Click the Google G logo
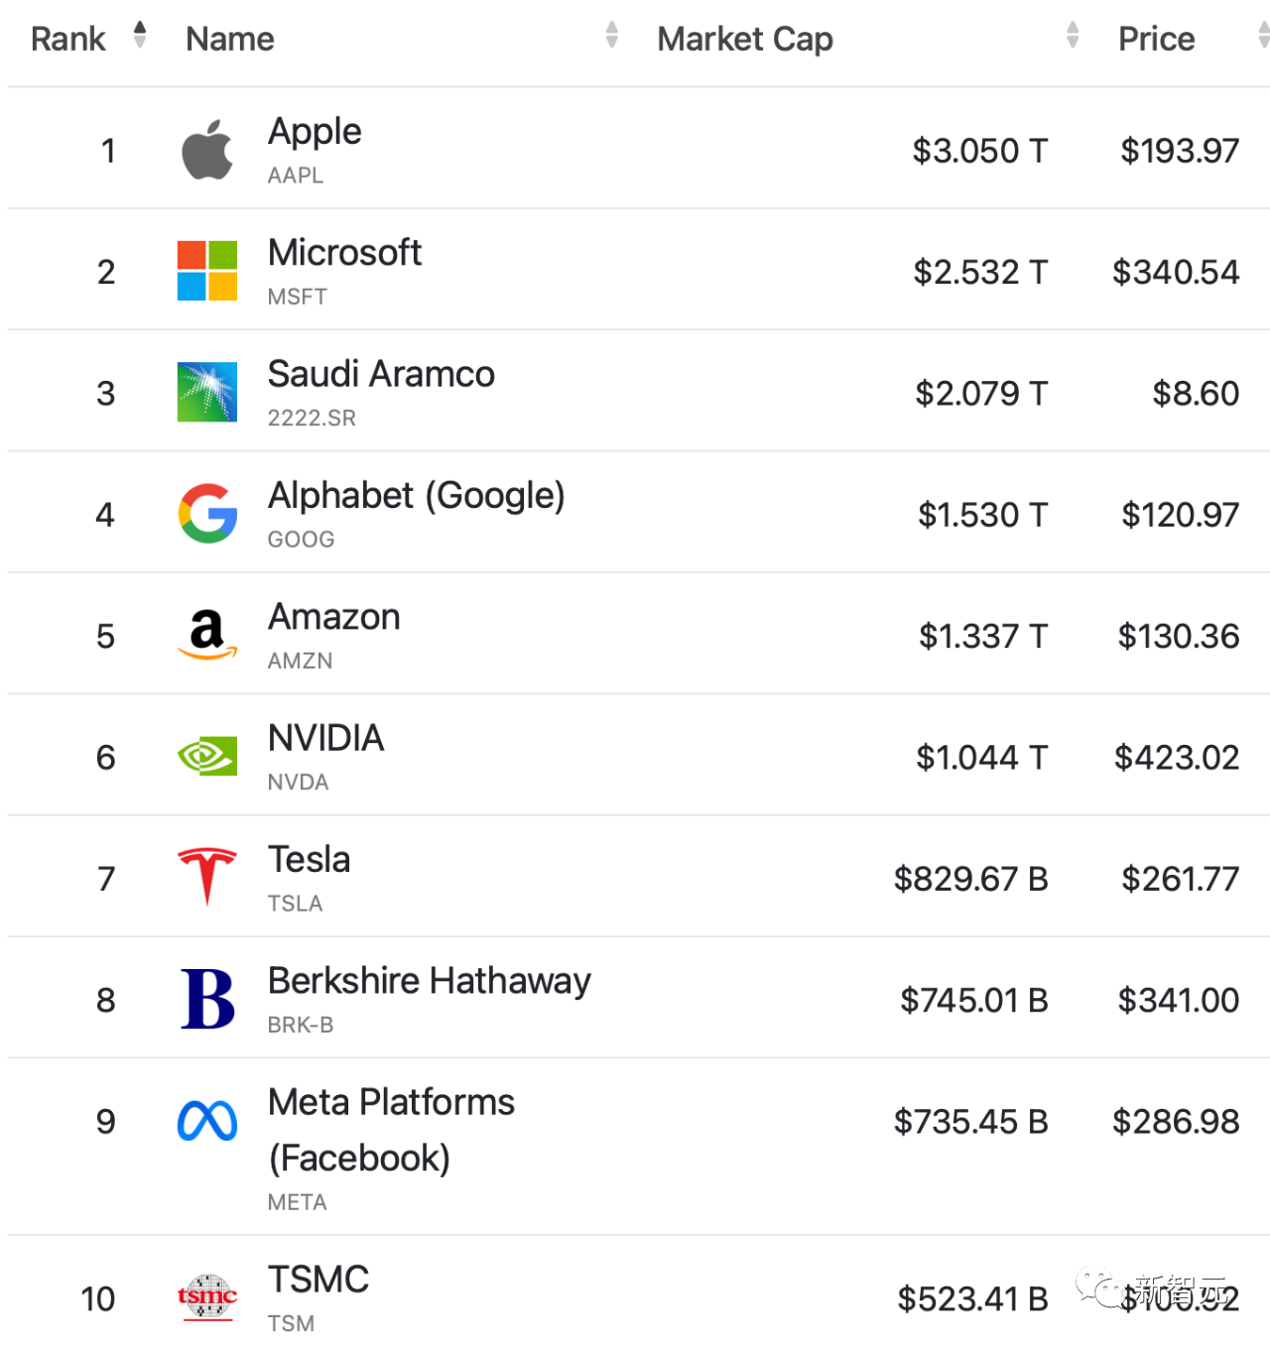Image resolution: width=1270 pixels, height=1346 pixels. coord(207,514)
